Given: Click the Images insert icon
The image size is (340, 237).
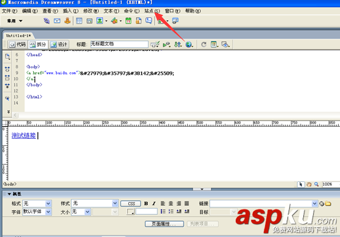Looking at the screenshot, I should [x=100, y=21].
